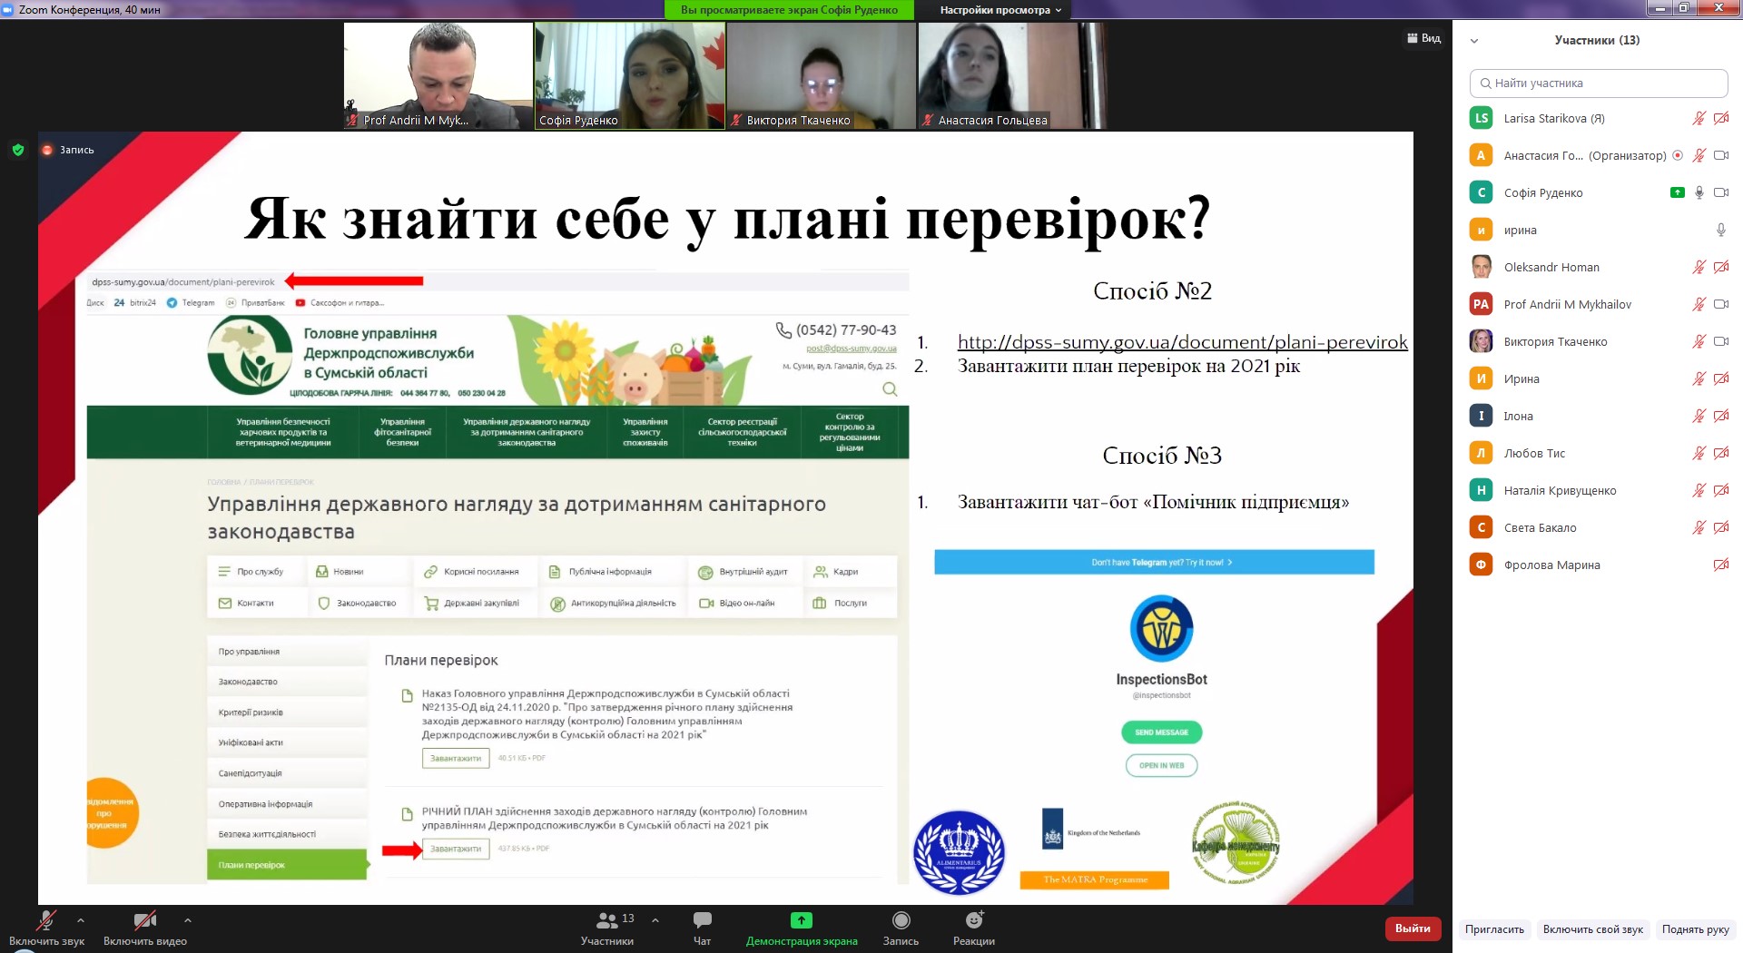Click microphone icon for ирина
The width and height of the screenshot is (1743, 953).
coord(1721,231)
